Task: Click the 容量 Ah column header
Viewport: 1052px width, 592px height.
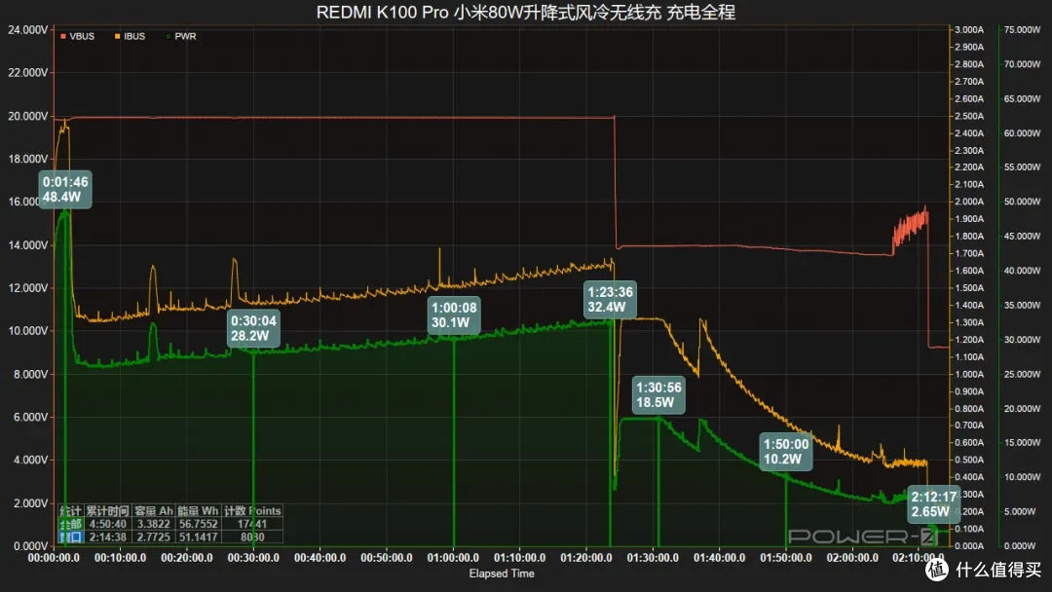Action: [154, 511]
